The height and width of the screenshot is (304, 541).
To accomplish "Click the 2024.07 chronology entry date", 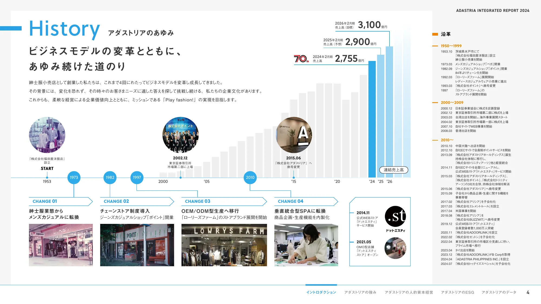I will (x=446, y=264).
